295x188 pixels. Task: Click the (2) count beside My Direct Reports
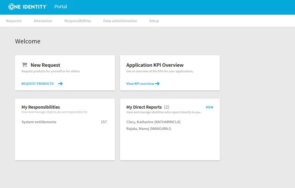click(166, 107)
